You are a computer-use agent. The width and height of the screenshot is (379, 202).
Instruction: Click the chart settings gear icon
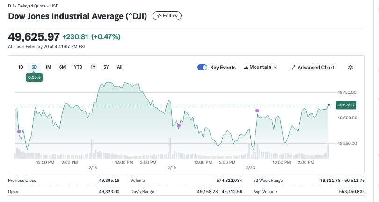point(350,68)
